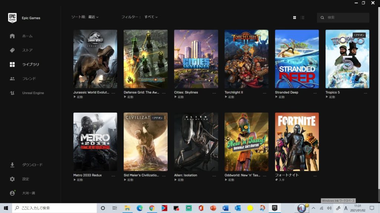Focus the 検索 library search field
Viewport: 380px width, 213px height.
point(343,18)
